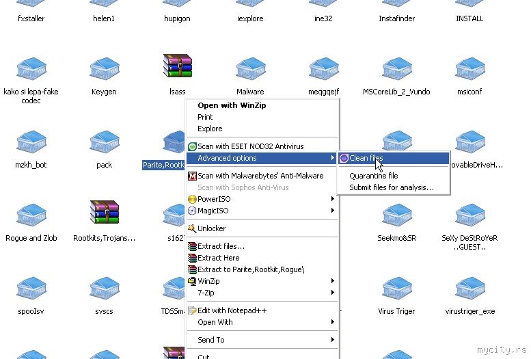
Task: Select the spoolsv file icon
Action: point(31,288)
